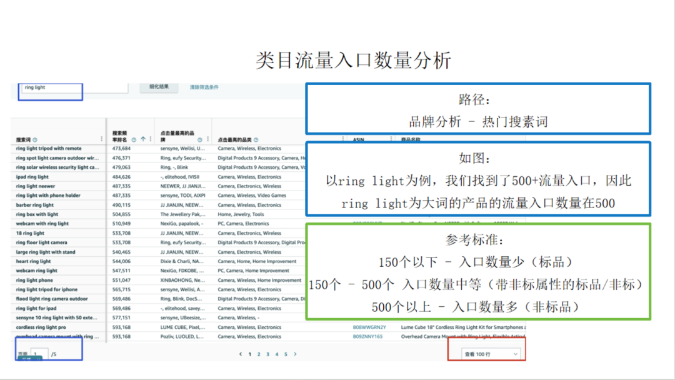Jump to page 3 in pagination

(267, 354)
